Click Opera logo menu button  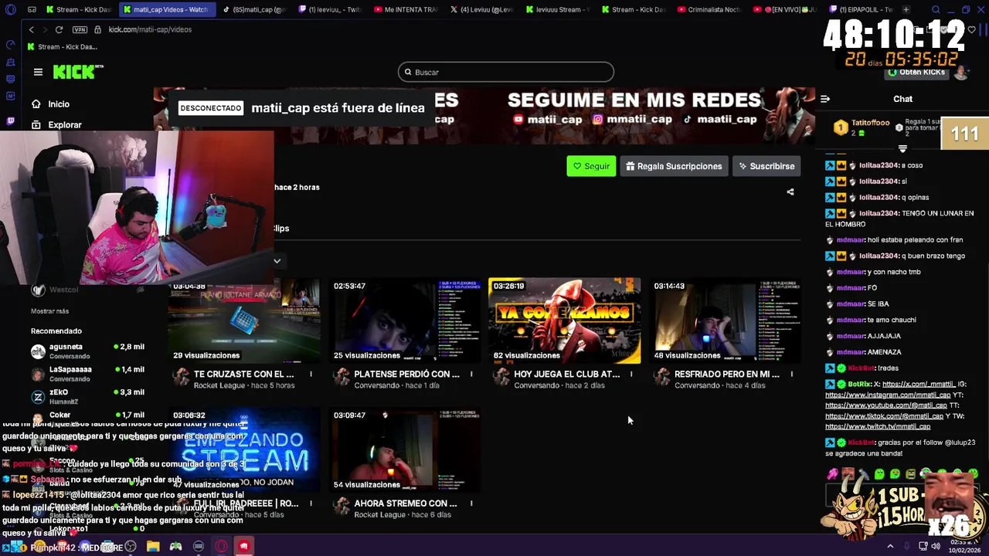[10, 9]
